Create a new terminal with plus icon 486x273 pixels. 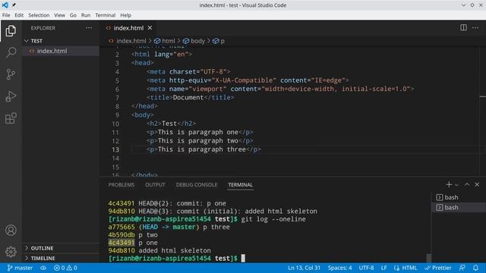click(449, 184)
